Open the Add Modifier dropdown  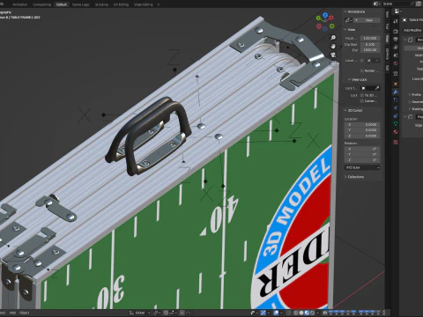pyautogui.click(x=412, y=30)
